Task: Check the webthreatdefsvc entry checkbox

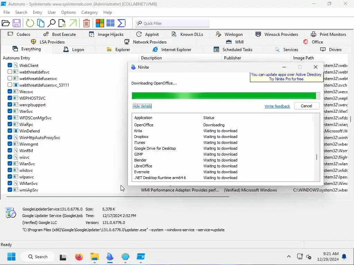Action: [10, 72]
